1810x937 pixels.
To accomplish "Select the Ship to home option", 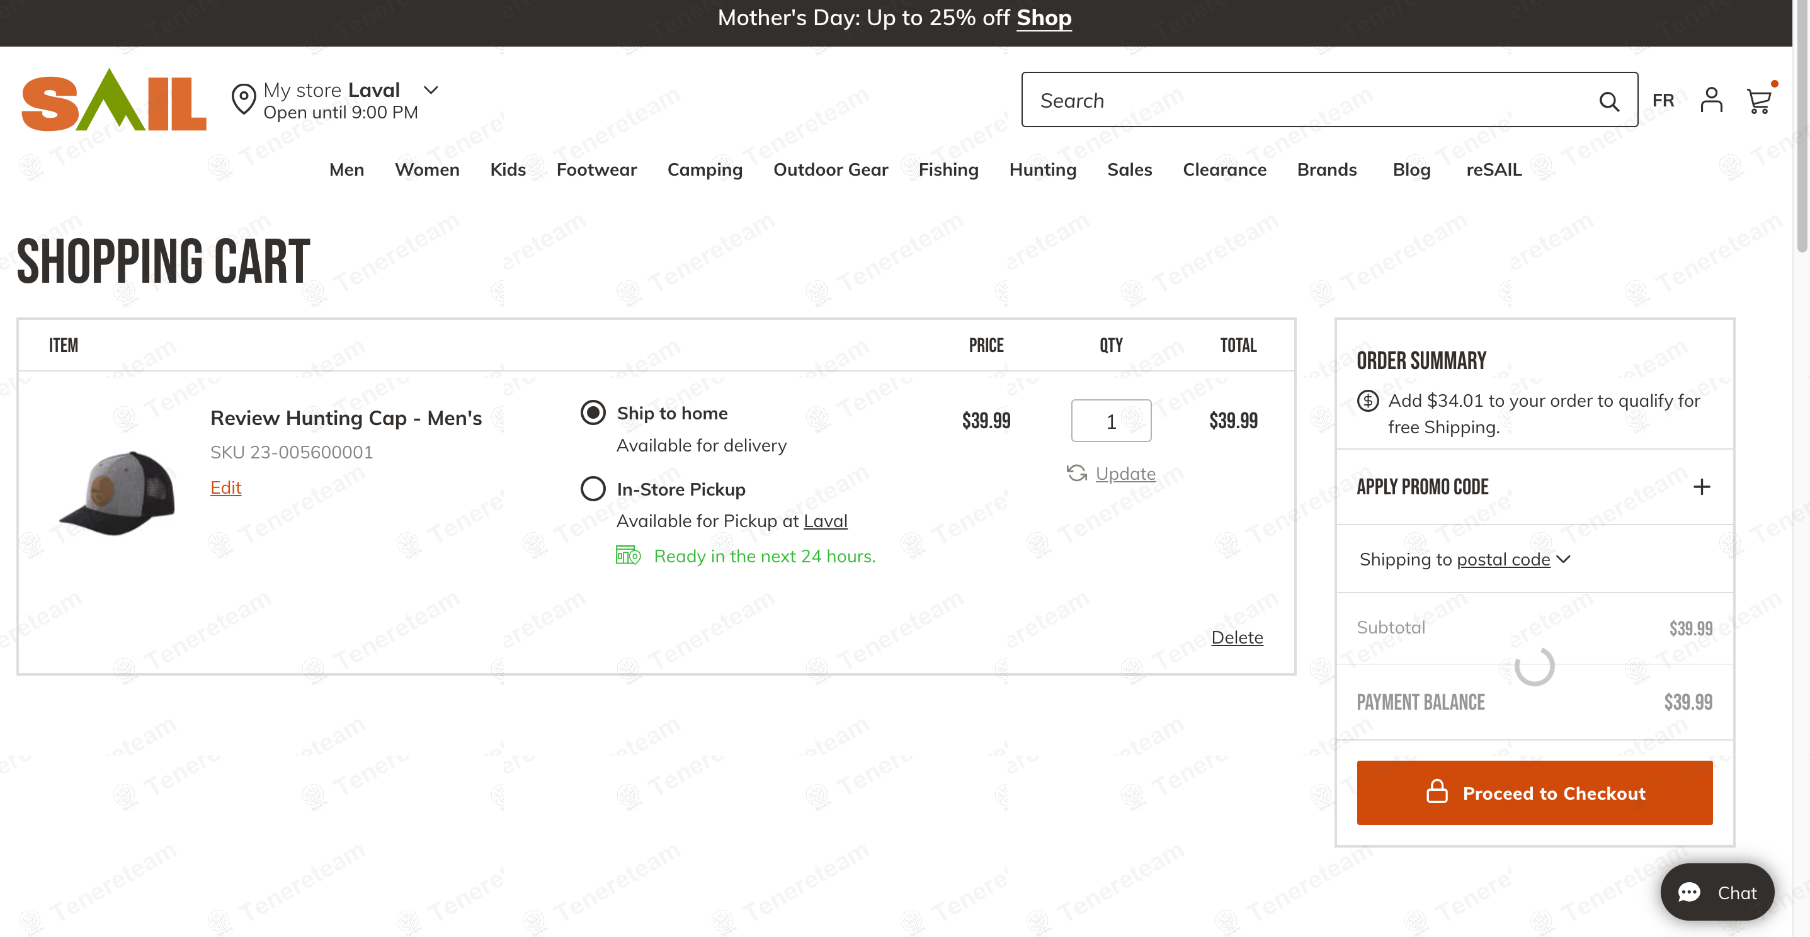I will point(593,413).
